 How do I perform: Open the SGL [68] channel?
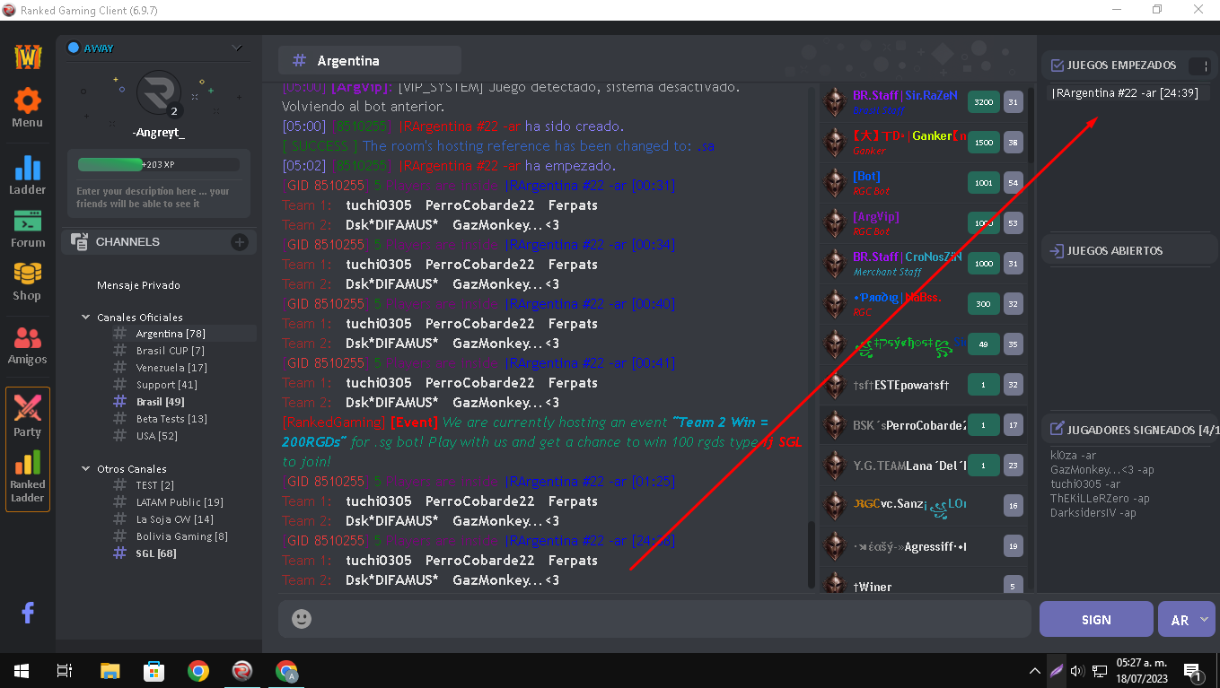[x=155, y=553]
